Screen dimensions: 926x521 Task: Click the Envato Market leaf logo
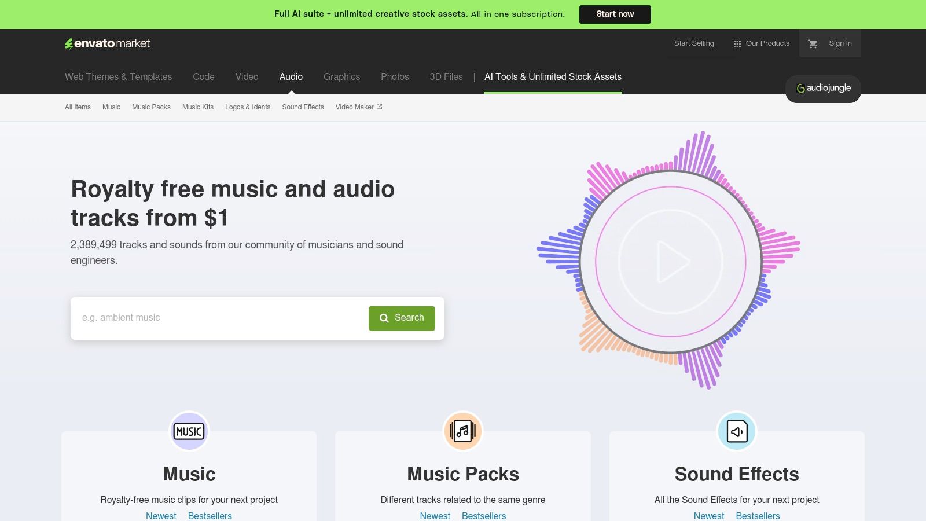point(70,43)
